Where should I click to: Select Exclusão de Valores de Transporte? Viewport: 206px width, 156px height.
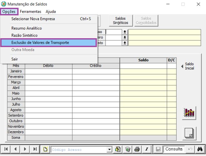48,43
